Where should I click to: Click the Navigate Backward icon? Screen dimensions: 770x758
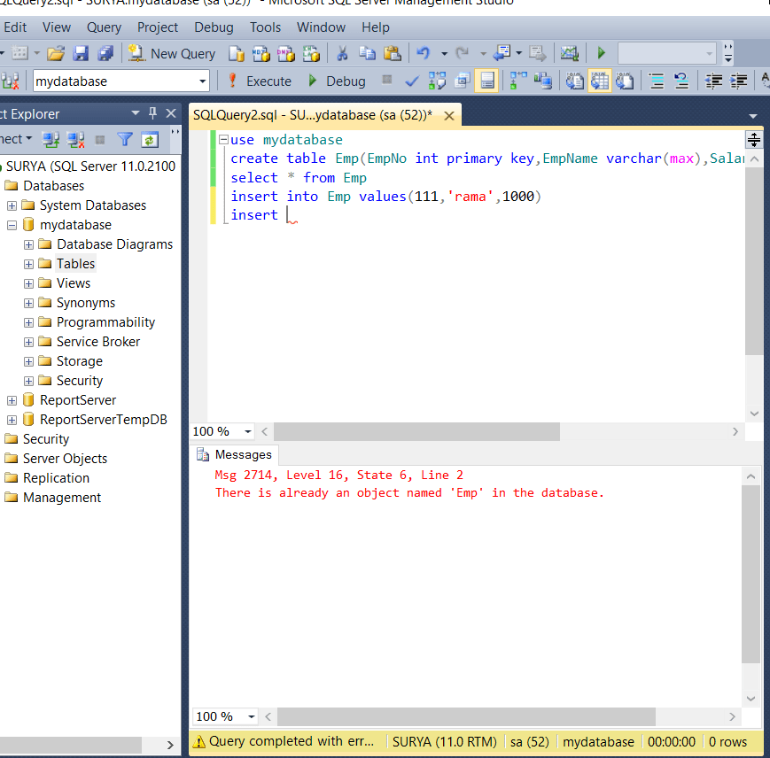point(502,53)
